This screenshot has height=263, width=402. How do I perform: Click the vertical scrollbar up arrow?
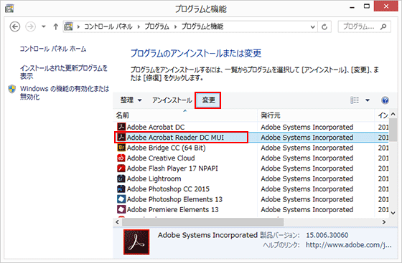pyautogui.click(x=393, y=114)
